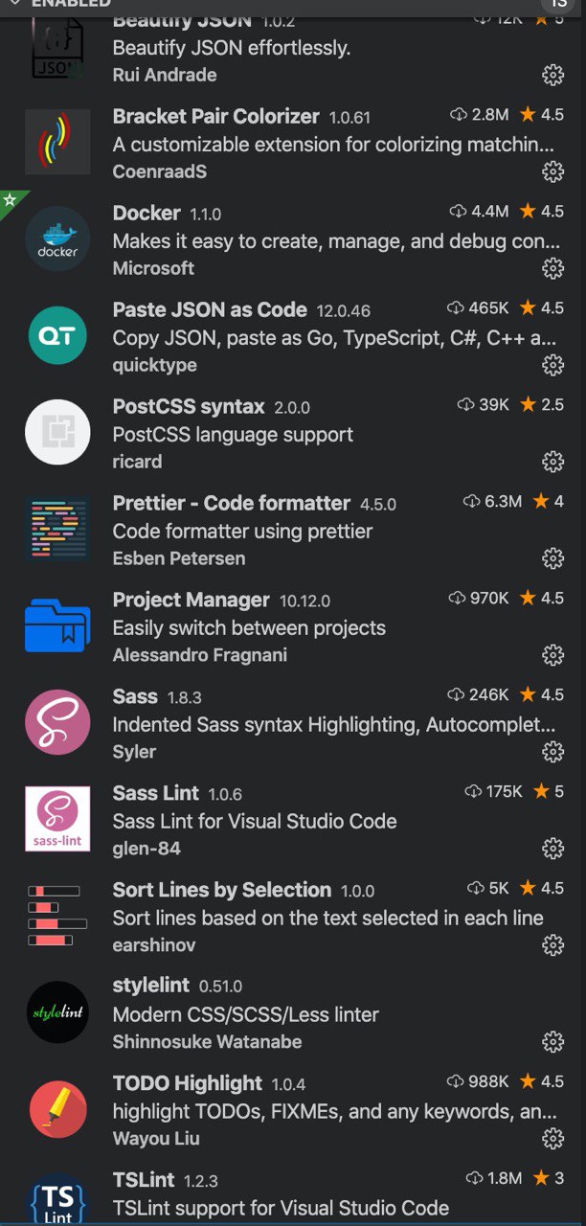Viewport: 586px width, 1226px height.
Task: Click the Beautify JSON extension icon
Action: pyautogui.click(x=57, y=48)
